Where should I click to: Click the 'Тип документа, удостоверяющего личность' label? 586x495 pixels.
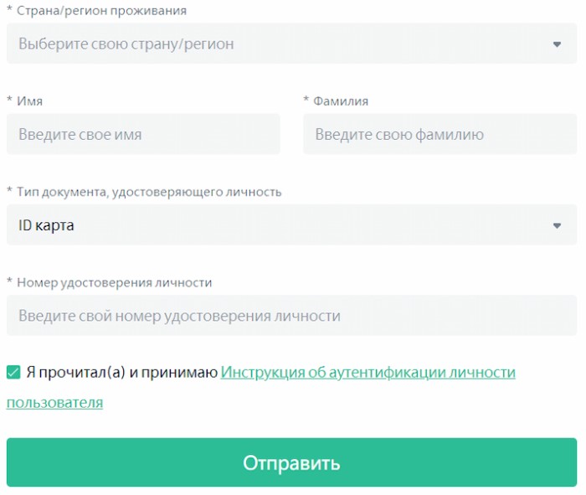(149, 192)
